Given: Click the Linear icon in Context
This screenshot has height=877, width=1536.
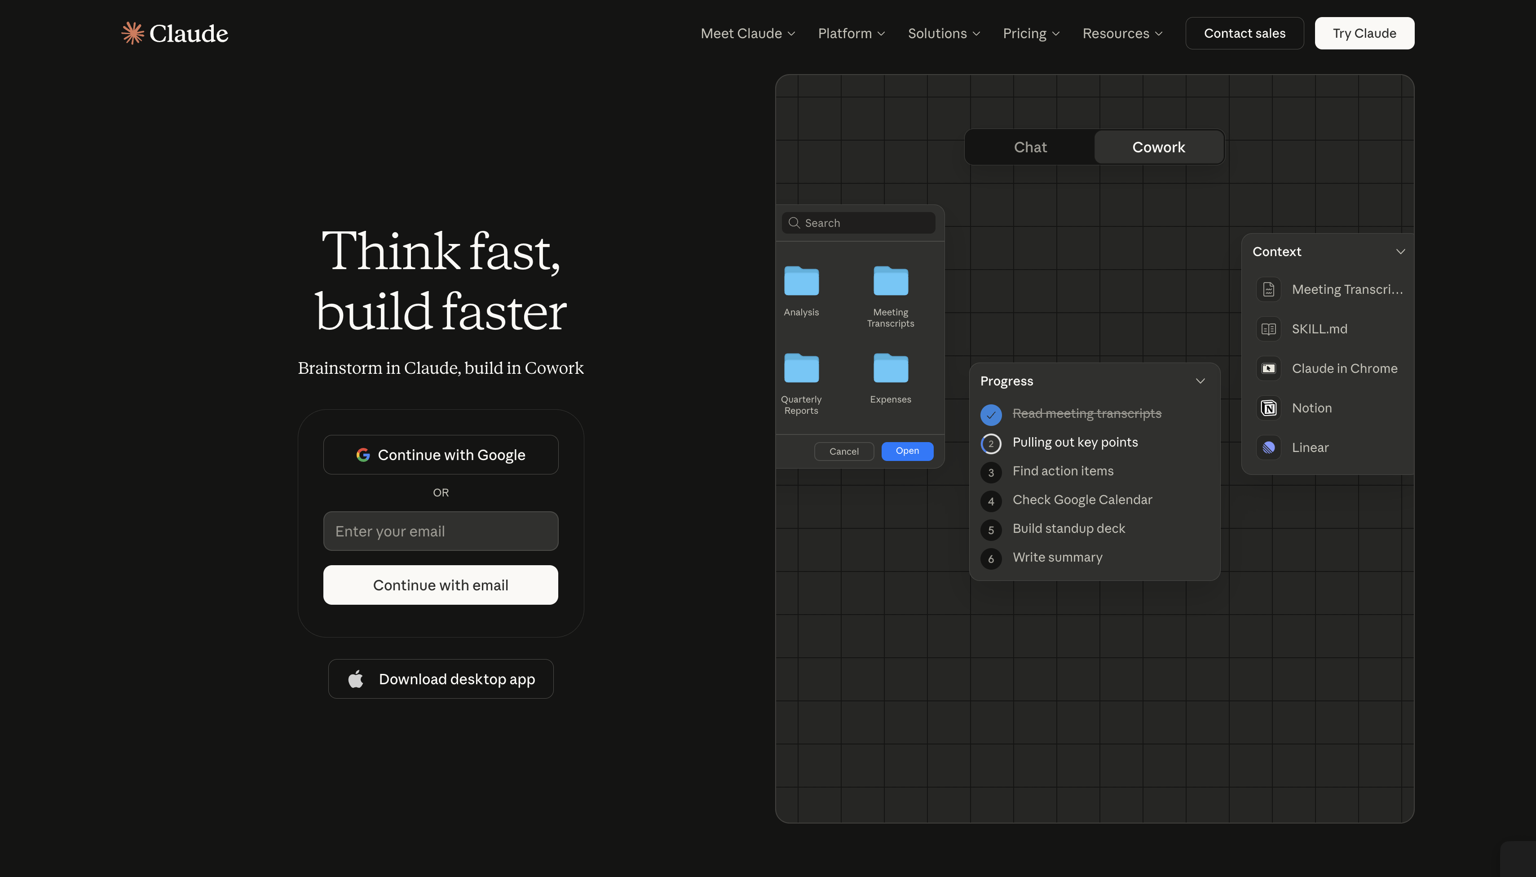Looking at the screenshot, I should [x=1268, y=447].
